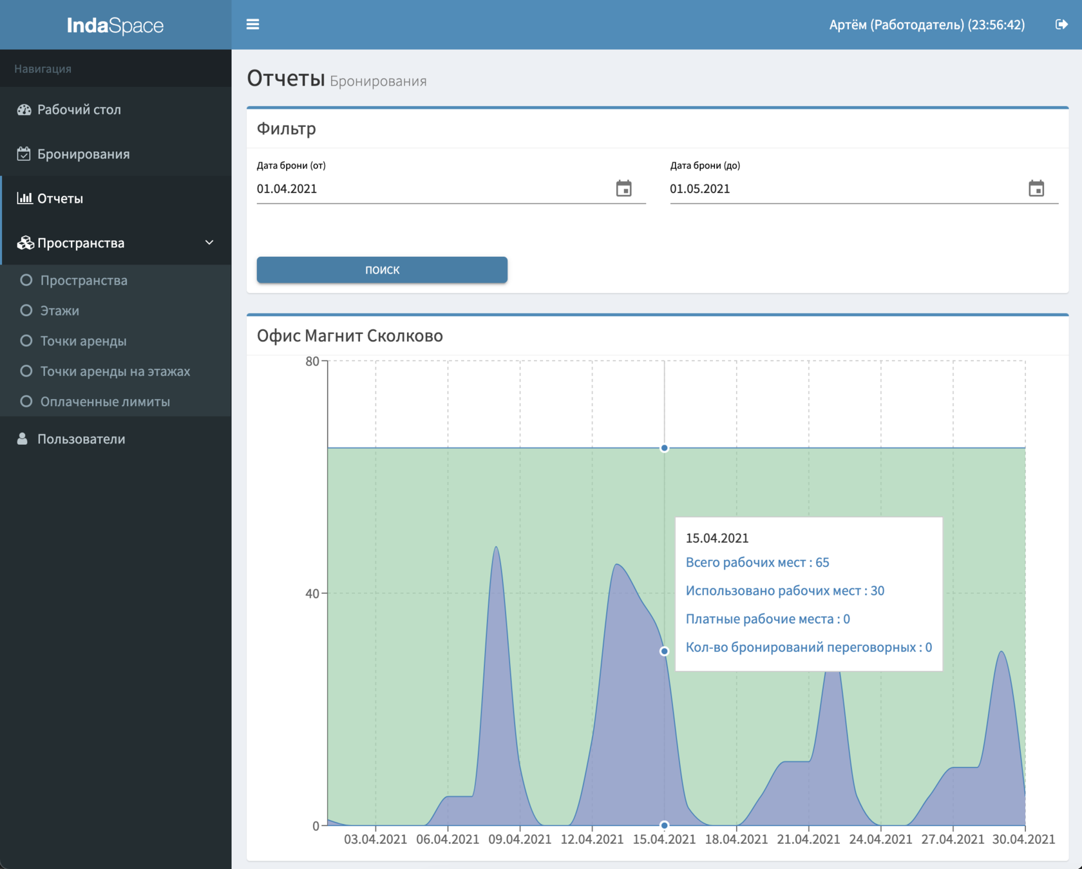
Task: Click the 06.04.2021 axis label
Action: (x=448, y=839)
